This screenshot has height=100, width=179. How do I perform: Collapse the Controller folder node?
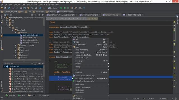(x=15, y=33)
